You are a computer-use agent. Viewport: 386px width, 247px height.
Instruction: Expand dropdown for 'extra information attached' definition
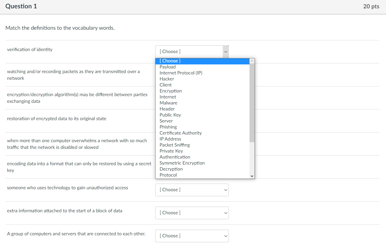(x=192, y=213)
